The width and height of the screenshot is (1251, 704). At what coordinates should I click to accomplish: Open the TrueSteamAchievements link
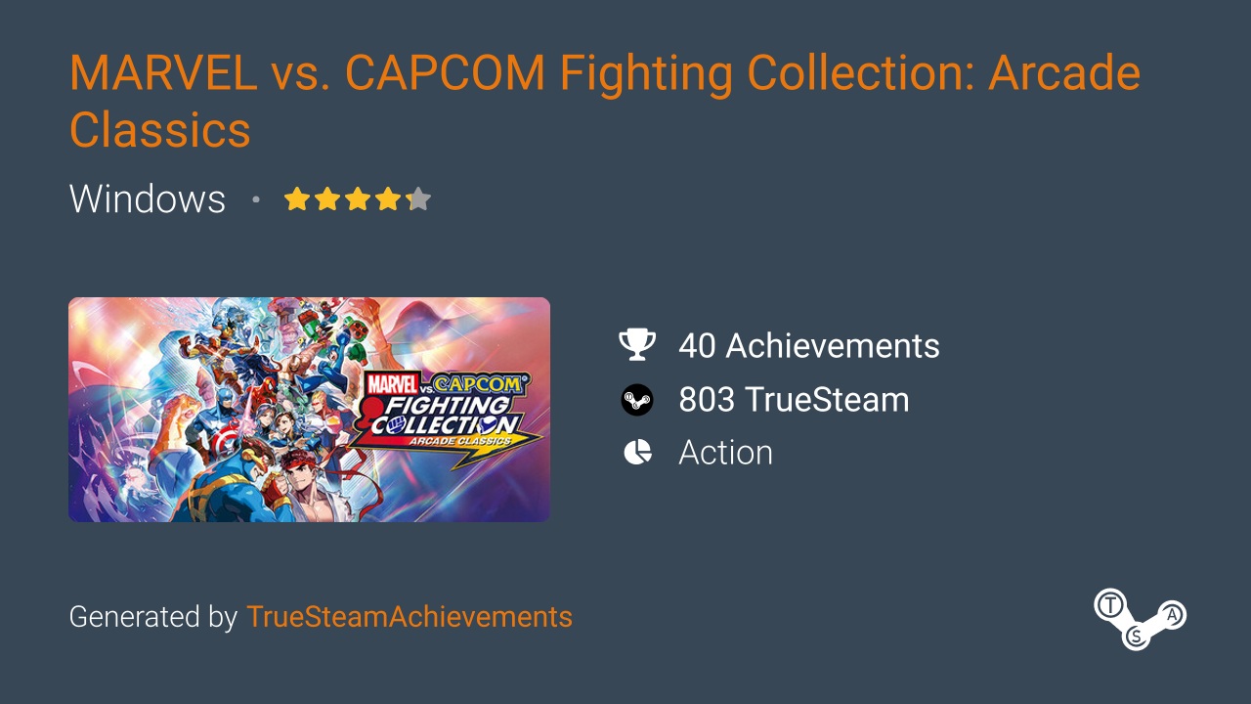[x=410, y=617]
